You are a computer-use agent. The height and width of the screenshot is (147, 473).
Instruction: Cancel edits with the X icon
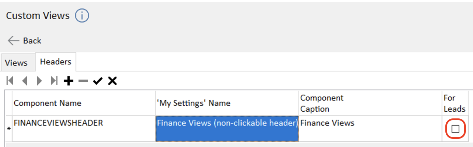(x=112, y=81)
